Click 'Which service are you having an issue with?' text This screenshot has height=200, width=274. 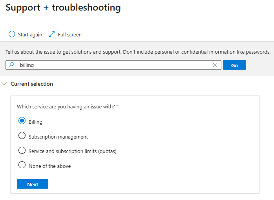tap(66, 106)
